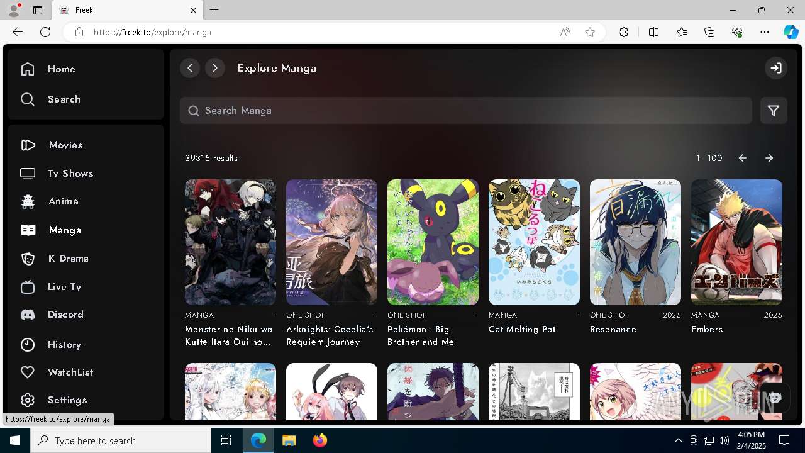Select the Settings label in sidebar
Screen dimensions: 805x453
click(67, 400)
